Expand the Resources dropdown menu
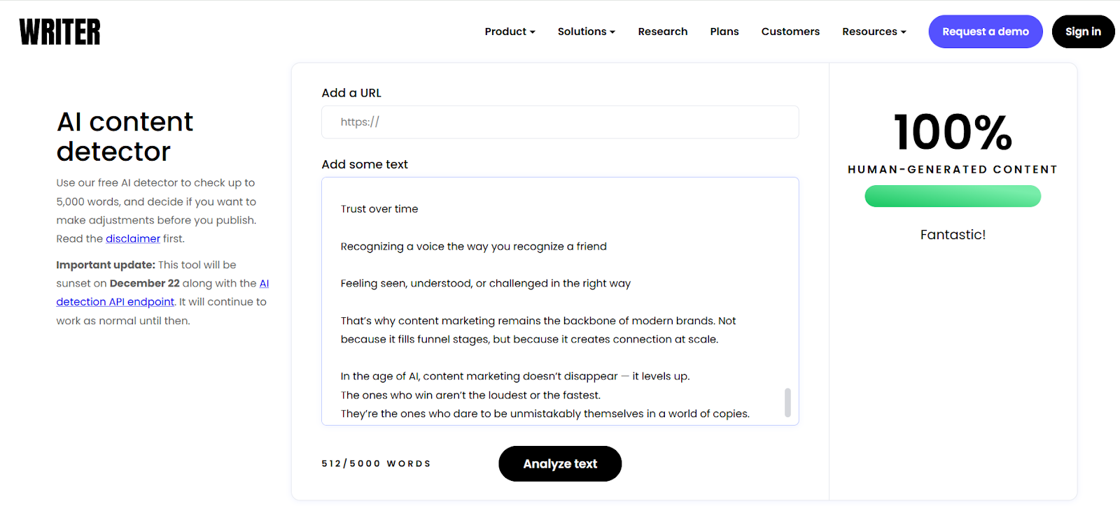 click(874, 31)
